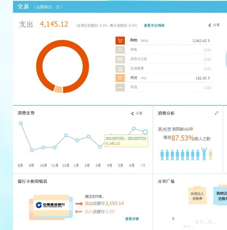Click the 信用卡还款 credit card icon

click(x=120, y=59)
